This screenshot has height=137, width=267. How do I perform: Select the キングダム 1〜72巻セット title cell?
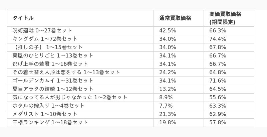click(x=45, y=39)
